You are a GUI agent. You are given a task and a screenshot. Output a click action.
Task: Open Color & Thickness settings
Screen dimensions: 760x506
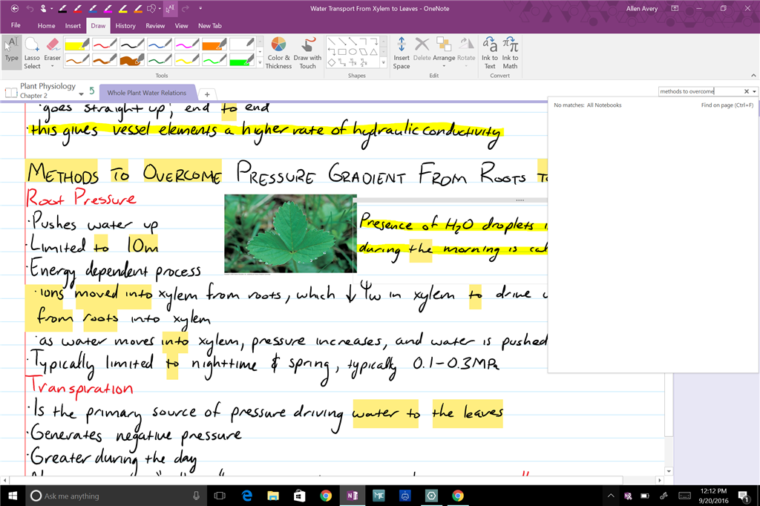[278, 53]
